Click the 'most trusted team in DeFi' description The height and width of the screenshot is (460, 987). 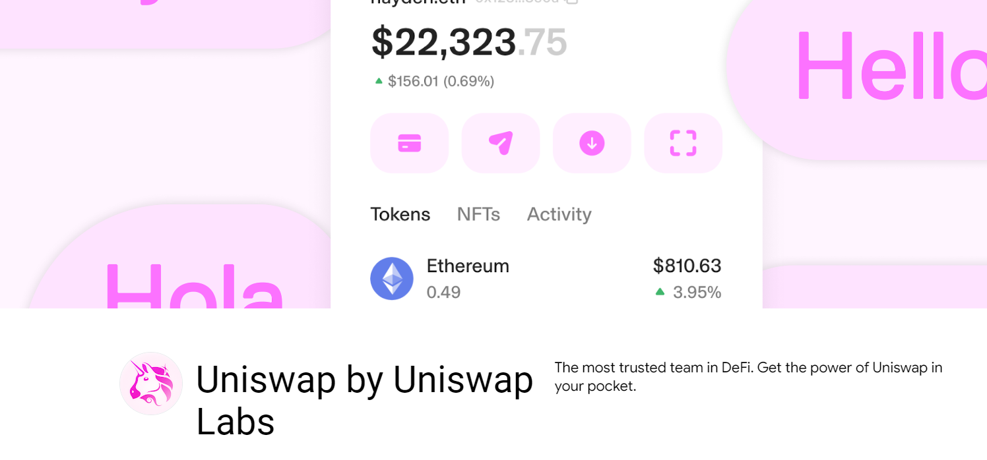coord(748,376)
